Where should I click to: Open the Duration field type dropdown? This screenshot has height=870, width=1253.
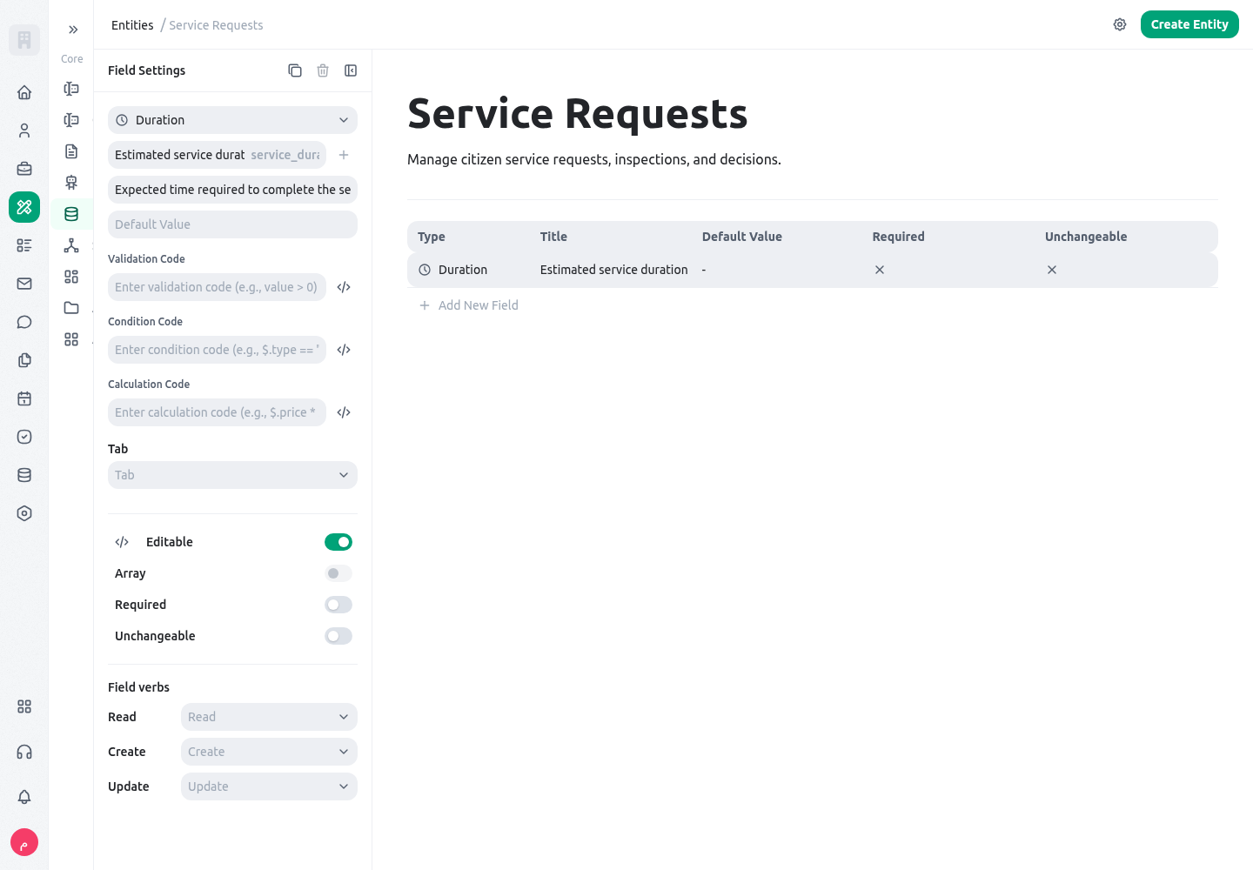coord(232,120)
